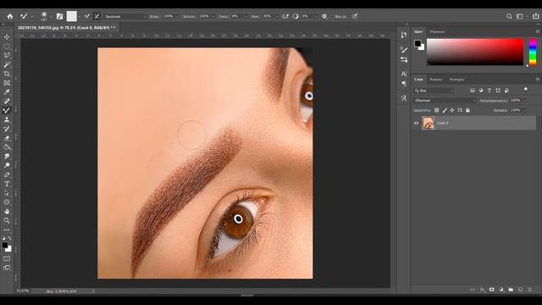Switch to the Образцы swatches tab
Image resolution: width=542 pixels, height=305 pixels.
pyautogui.click(x=437, y=32)
